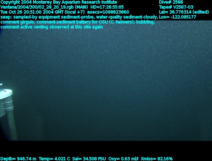Click the Ventana file path text
The width and height of the screenshot is (212, 161).
coord(44,7)
